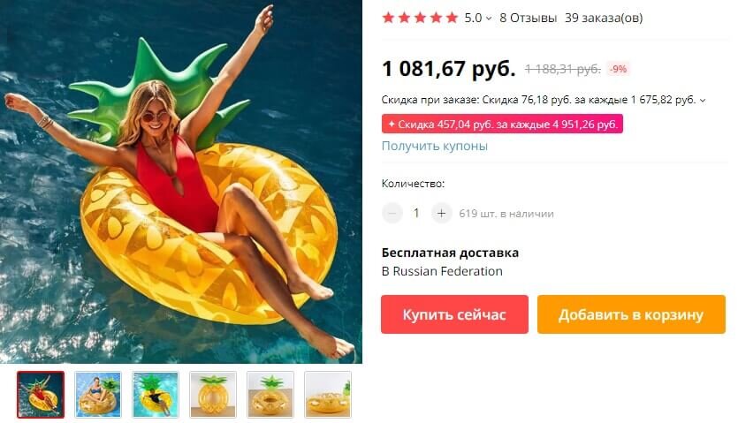Image resolution: width=738 pixels, height=423 pixels.
Task: Select the third thumbnail with black swimsuit
Action: tap(156, 394)
